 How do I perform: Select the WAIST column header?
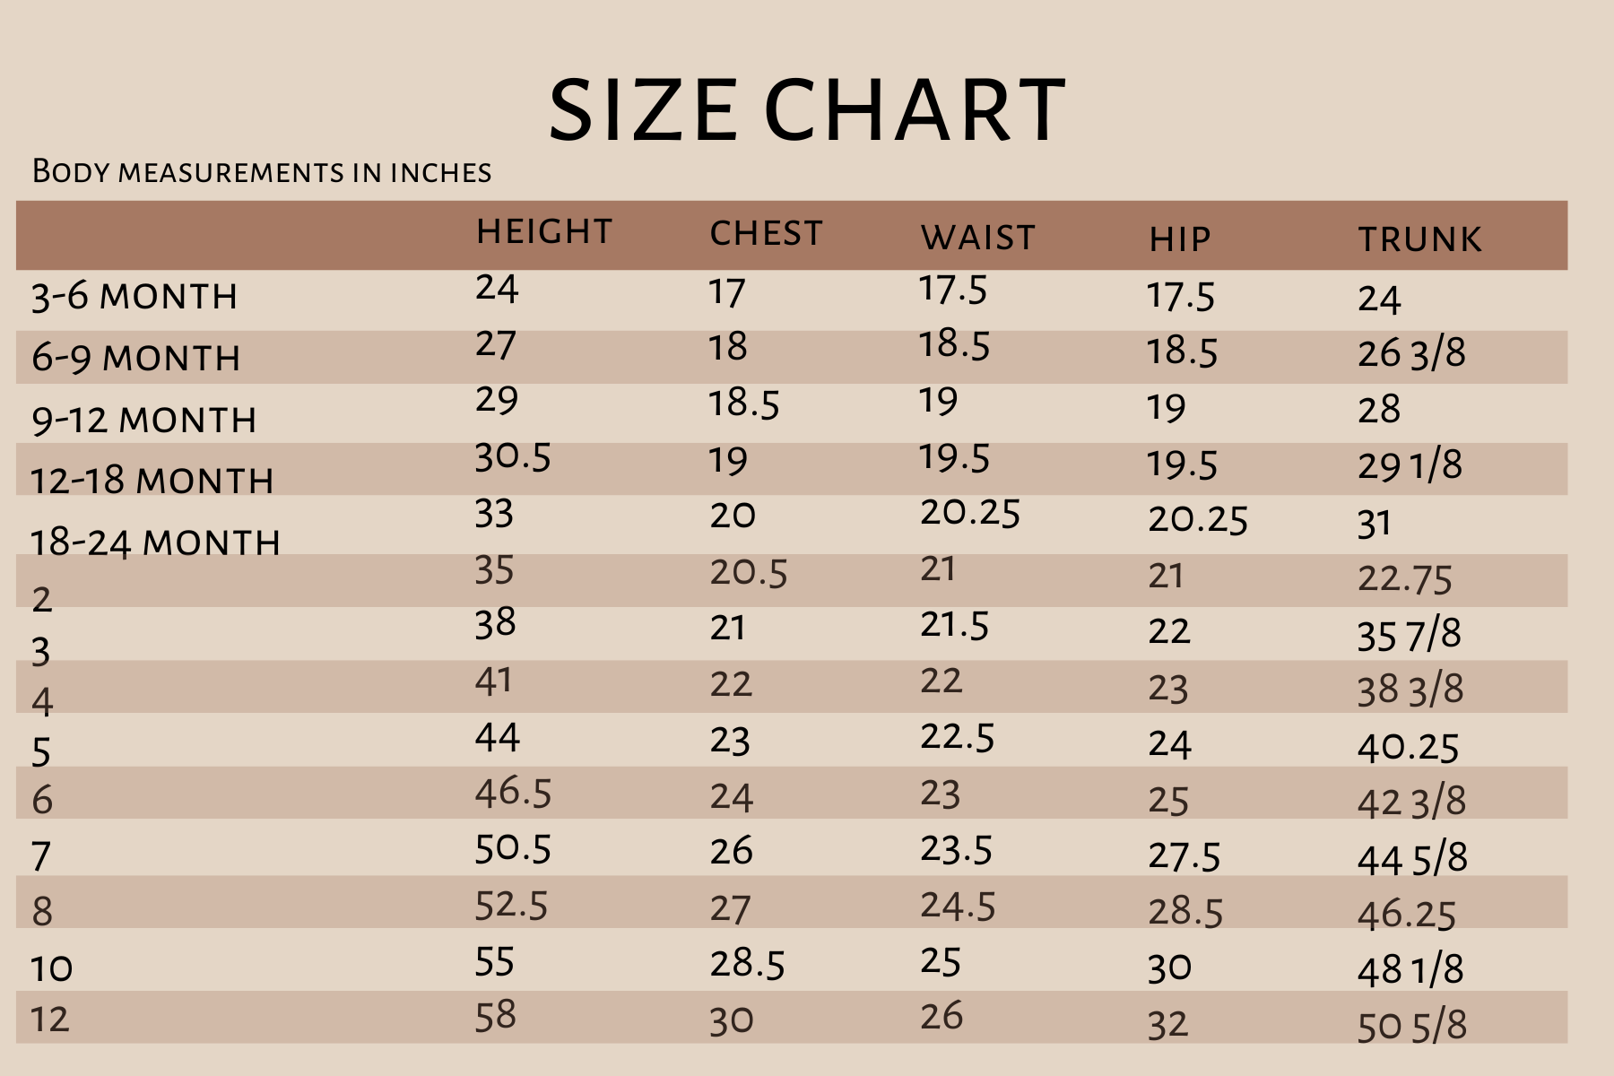(977, 238)
